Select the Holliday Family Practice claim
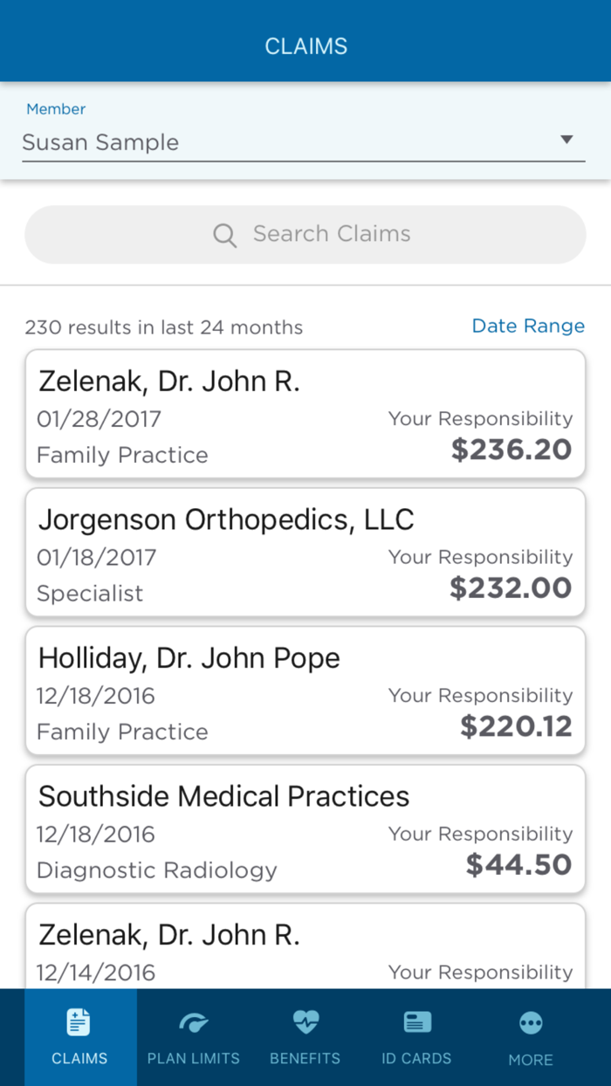Screen dimensions: 611x1086 tap(305, 690)
